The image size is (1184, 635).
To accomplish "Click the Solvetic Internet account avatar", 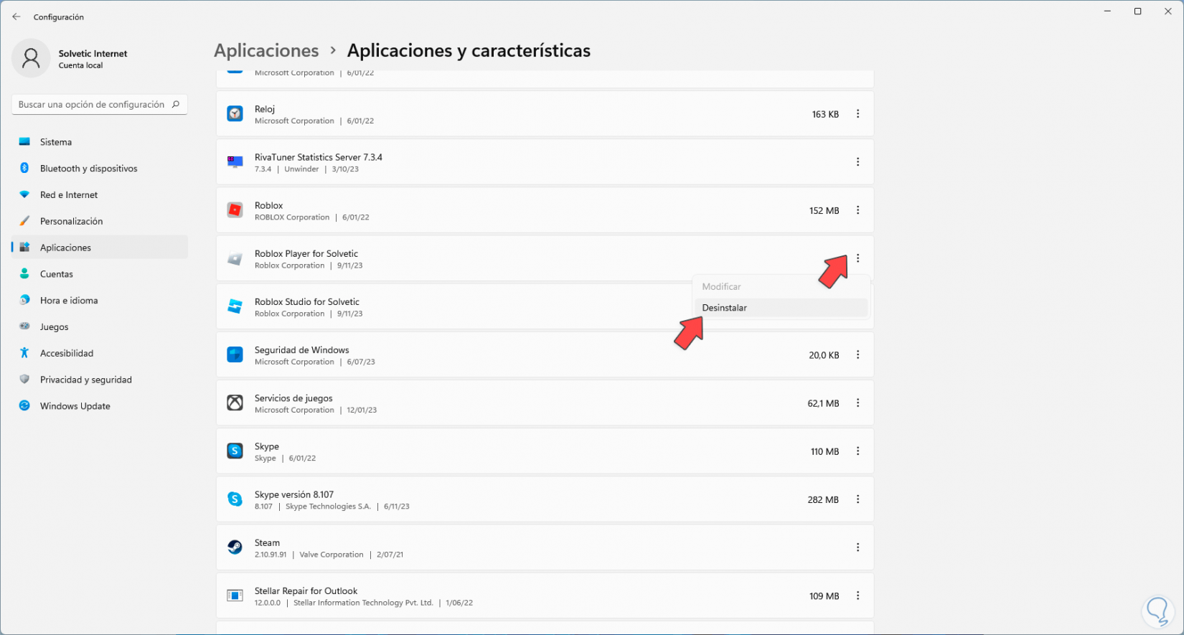I will (31, 58).
